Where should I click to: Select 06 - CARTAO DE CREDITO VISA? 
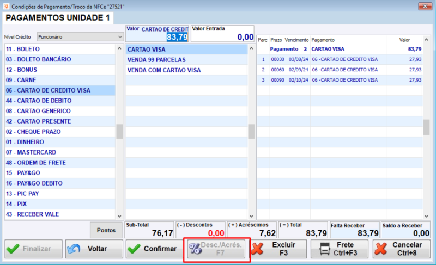pyautogui.click(x=60, y=90)
